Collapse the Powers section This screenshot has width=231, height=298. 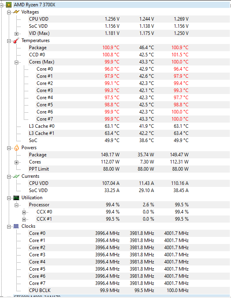pos(9,148)
